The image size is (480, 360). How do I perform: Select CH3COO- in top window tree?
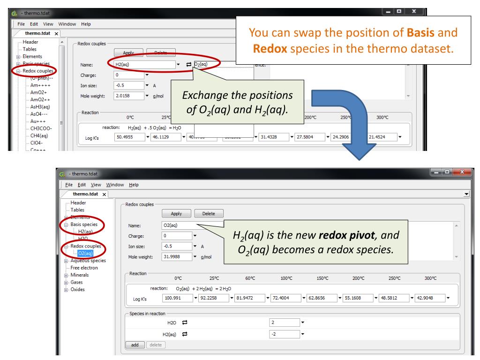(x=41, y=128)
